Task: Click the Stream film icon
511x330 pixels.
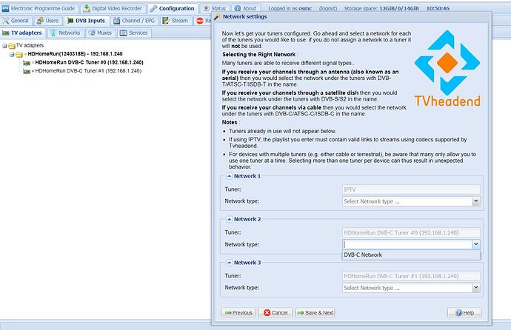Action: 166,21
